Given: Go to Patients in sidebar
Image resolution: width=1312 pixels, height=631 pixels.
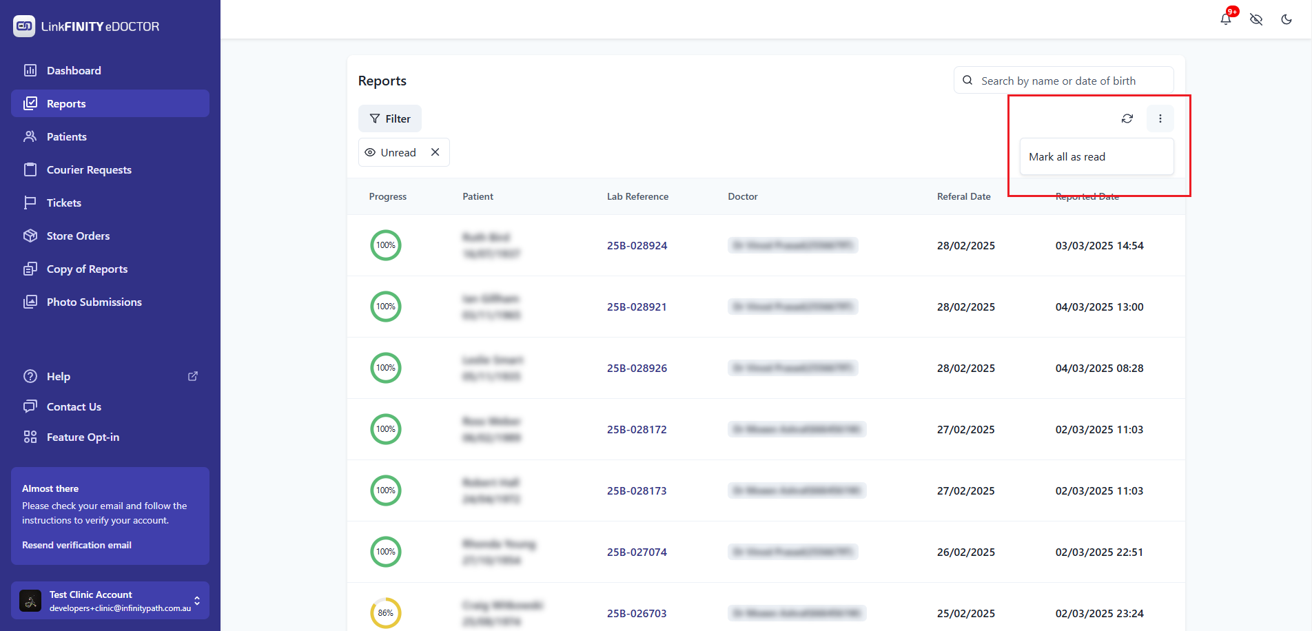Looking at the screenshot, I should click(67, 136).
